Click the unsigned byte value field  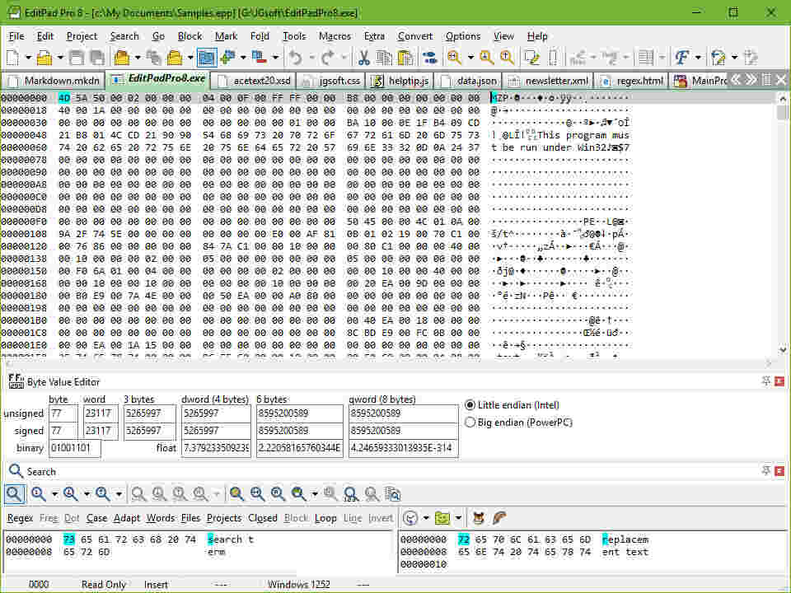tap(63, 413)
